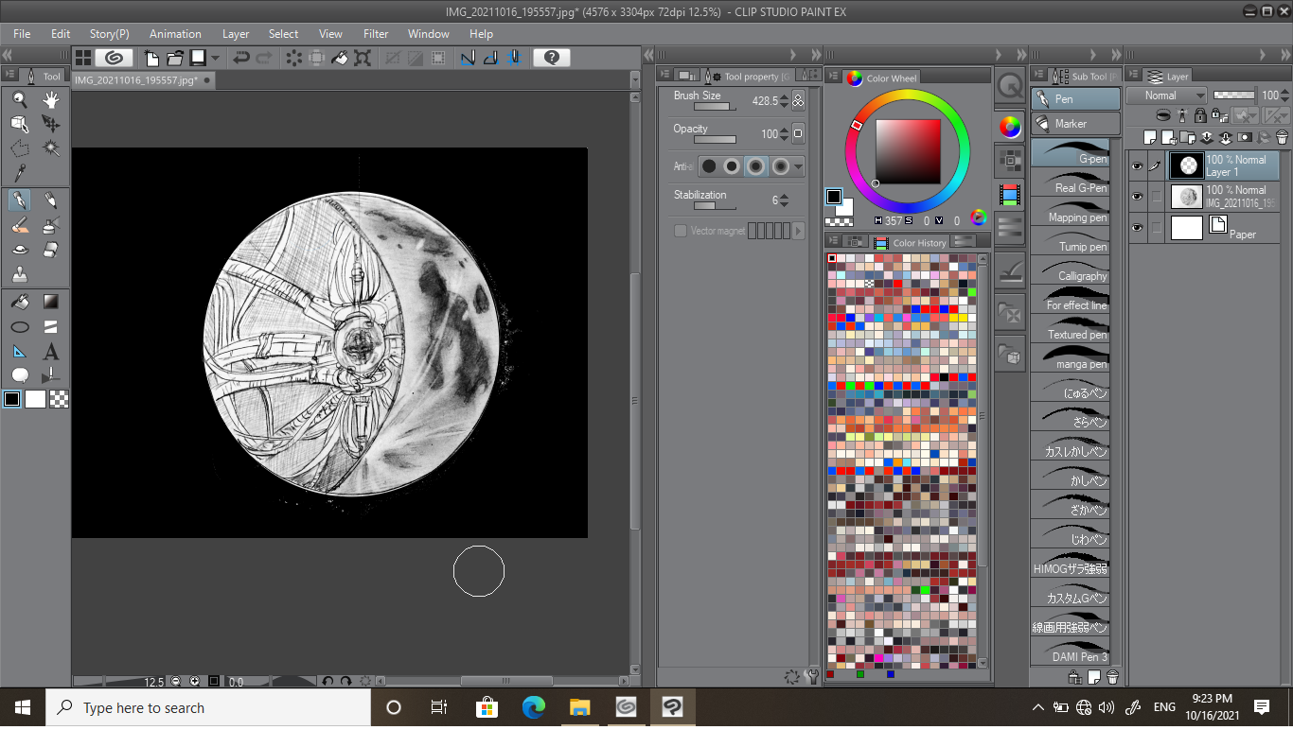
Task: Create new raster layer icon in Layer panel
Action: (1150, 137)
